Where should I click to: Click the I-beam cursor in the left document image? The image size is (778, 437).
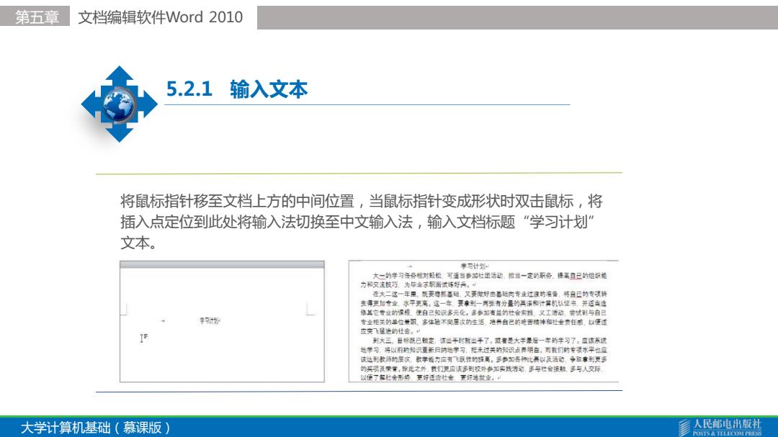coord(143,338)
